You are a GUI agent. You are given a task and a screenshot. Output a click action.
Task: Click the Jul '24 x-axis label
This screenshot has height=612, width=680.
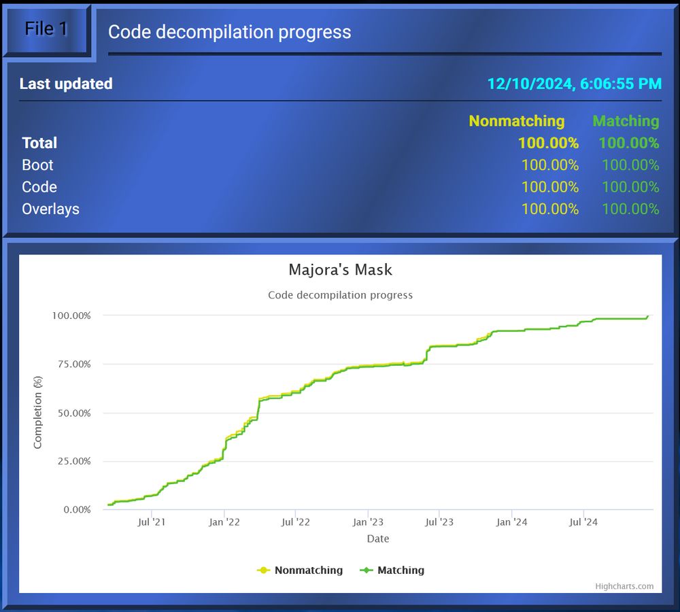coord(583,522)
